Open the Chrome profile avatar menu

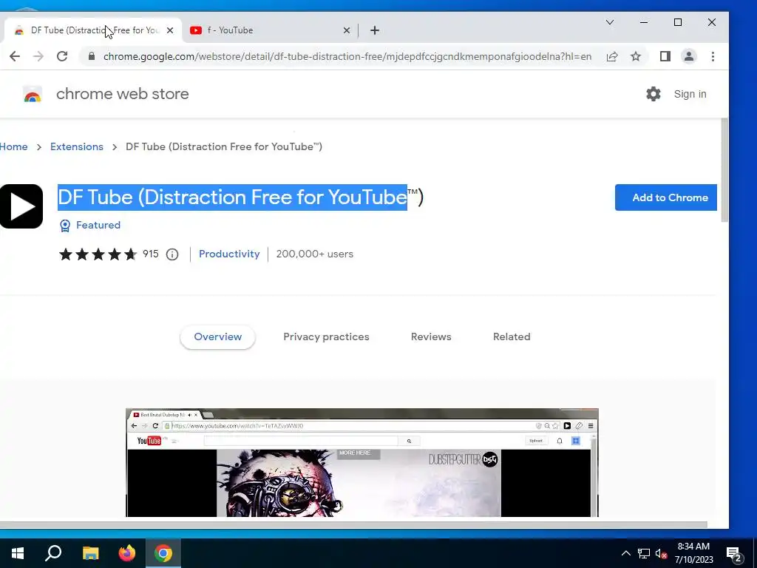[689, 56]
